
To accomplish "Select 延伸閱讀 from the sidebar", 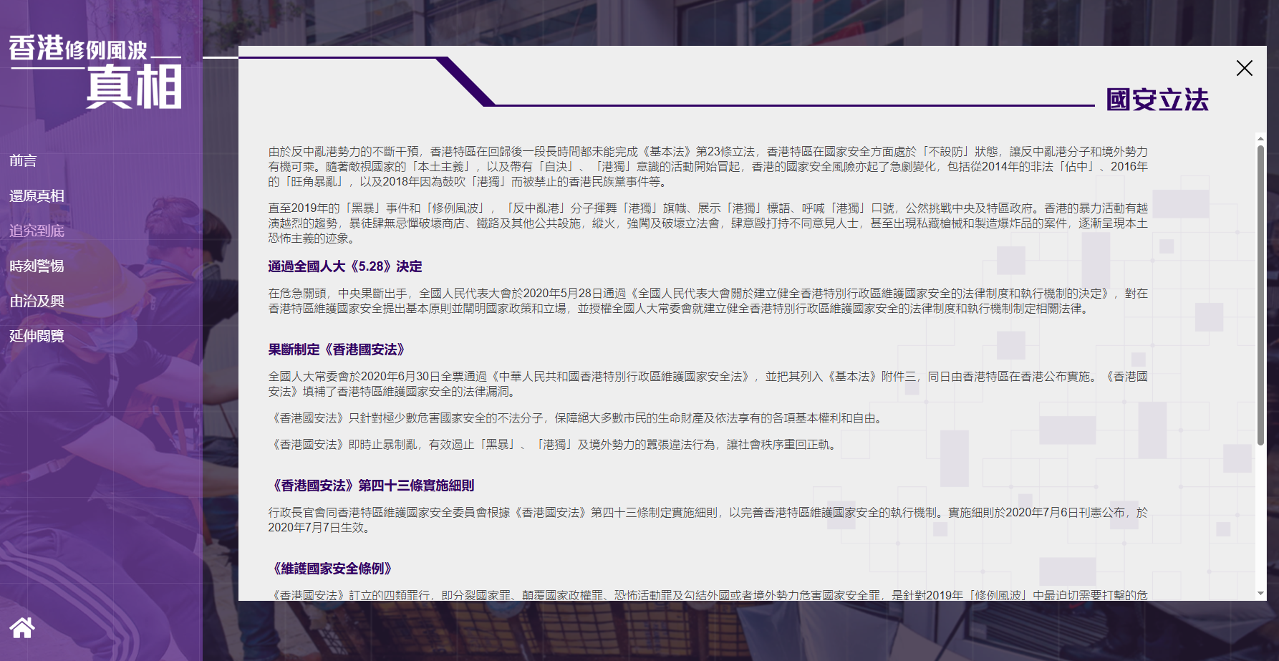I will click(37, 336).
